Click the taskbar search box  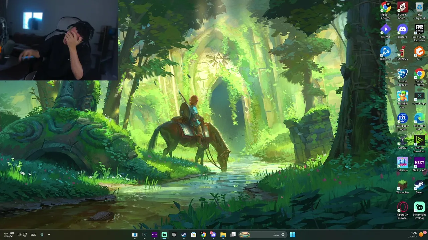[262, 235]
